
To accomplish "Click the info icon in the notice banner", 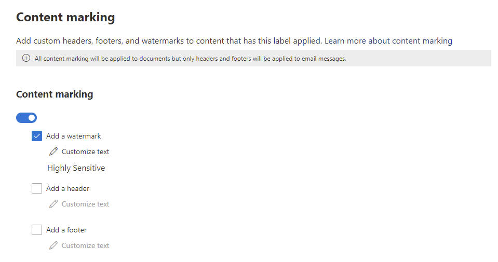I will click(26, 59).
